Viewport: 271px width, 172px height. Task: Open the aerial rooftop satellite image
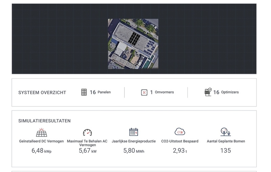click(x=133, y=44)
